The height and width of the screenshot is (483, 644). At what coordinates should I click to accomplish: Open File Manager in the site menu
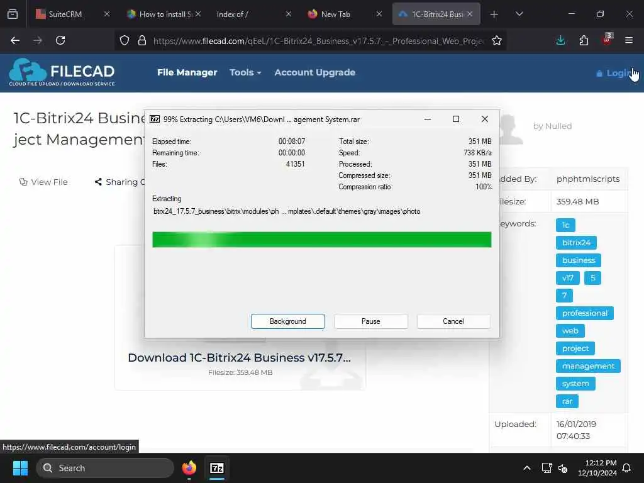(187, 72)
